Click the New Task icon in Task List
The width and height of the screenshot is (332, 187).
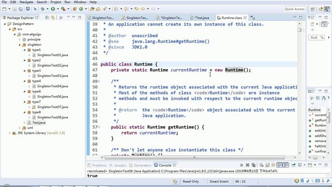coord(312,24)
